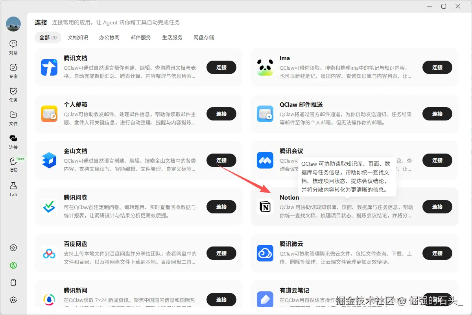
Task: Switch to the 生活服务 tab
Action: (x=172, y=37)
